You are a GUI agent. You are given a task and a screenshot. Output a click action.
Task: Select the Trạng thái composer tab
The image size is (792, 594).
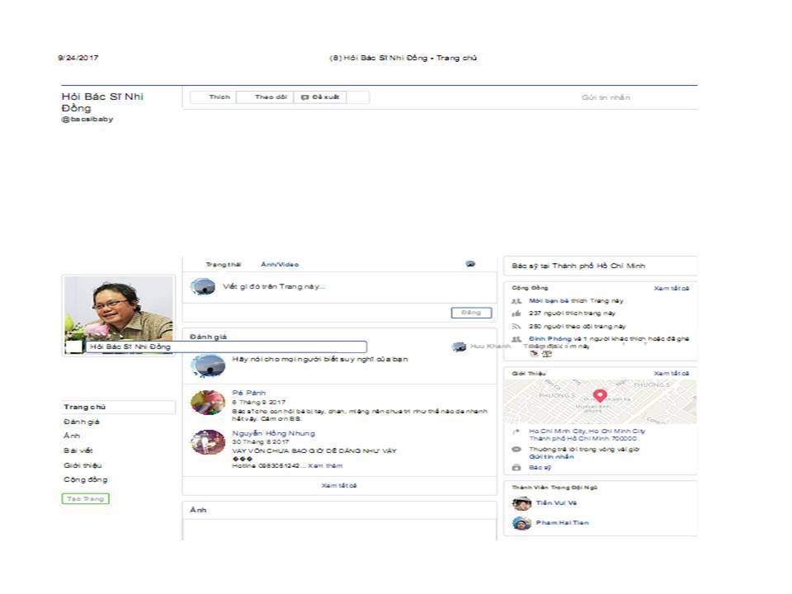[223, 265]
